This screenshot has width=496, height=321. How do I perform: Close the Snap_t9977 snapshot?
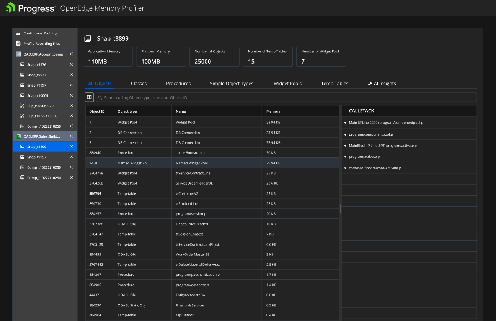(71, 75)
